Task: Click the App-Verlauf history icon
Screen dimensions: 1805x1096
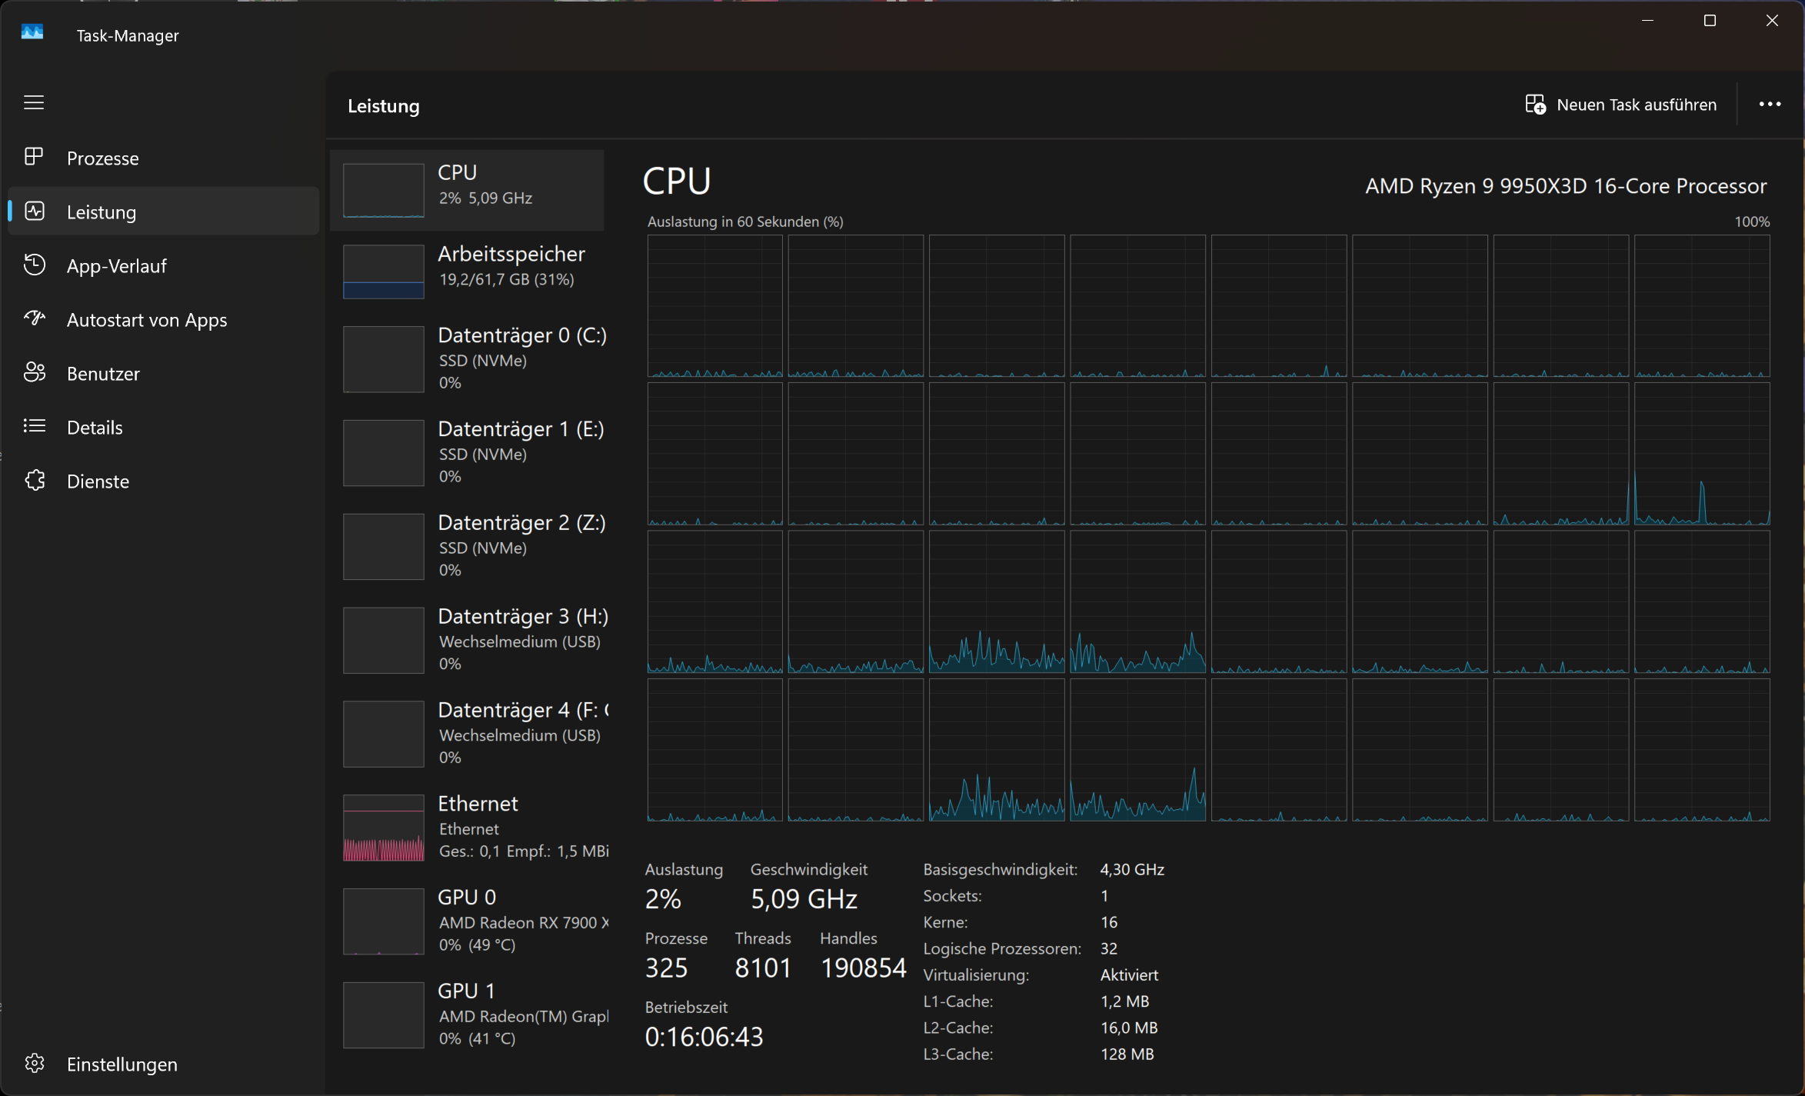Action: (34, 265)
